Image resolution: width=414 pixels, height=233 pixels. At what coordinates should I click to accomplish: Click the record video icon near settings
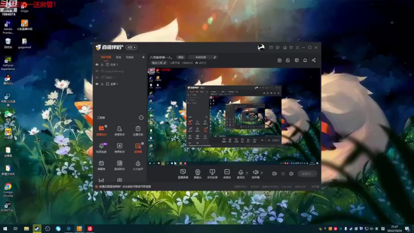[x=275, y=173]
